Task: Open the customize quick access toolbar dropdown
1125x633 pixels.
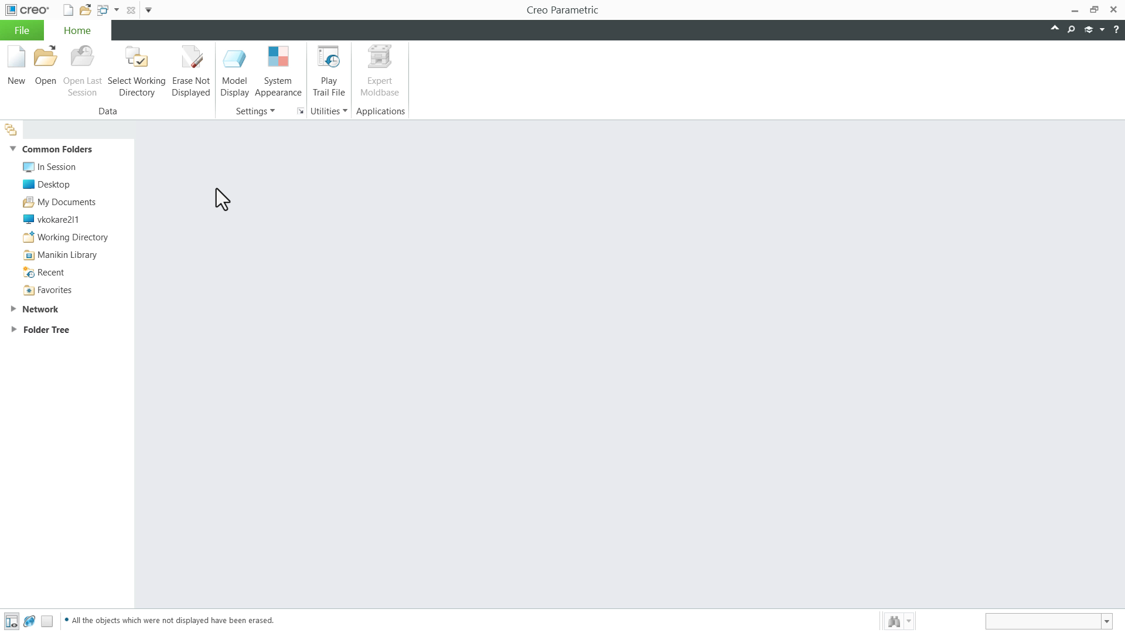Action: pyautogui.click(x=148, y=10)
